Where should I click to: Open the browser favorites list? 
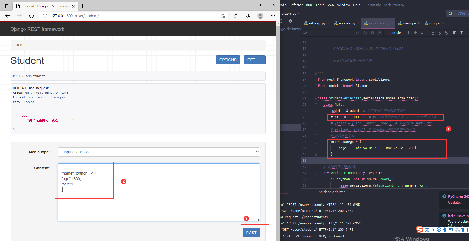236,16
